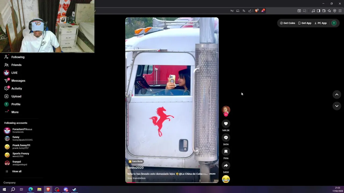Click the Face Rune effect tag
344x193 pixels.
tap(136, 161)
